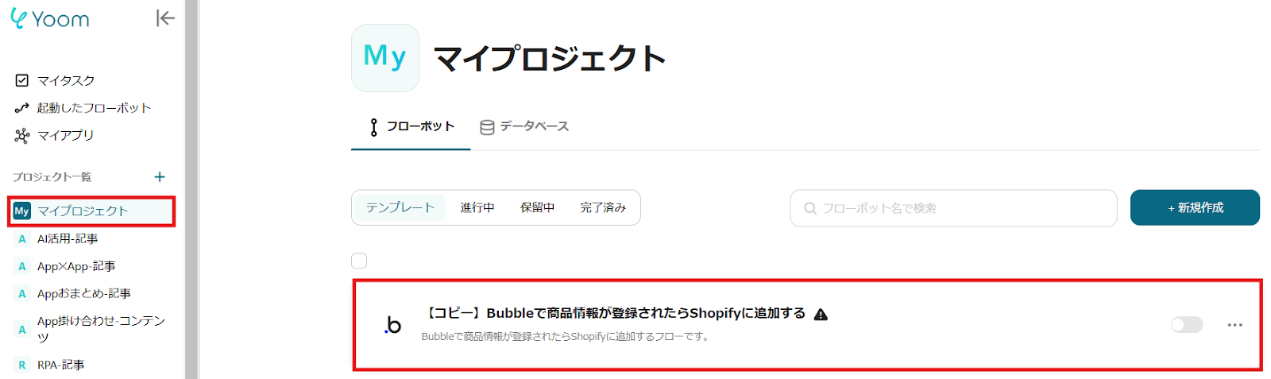Open マイアプリ in sidebar
The image size is (1271, 379).
pos(65,135)
